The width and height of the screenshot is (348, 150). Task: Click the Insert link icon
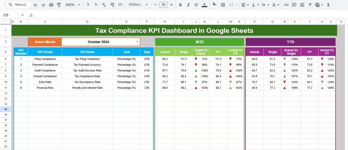point(286,5)
